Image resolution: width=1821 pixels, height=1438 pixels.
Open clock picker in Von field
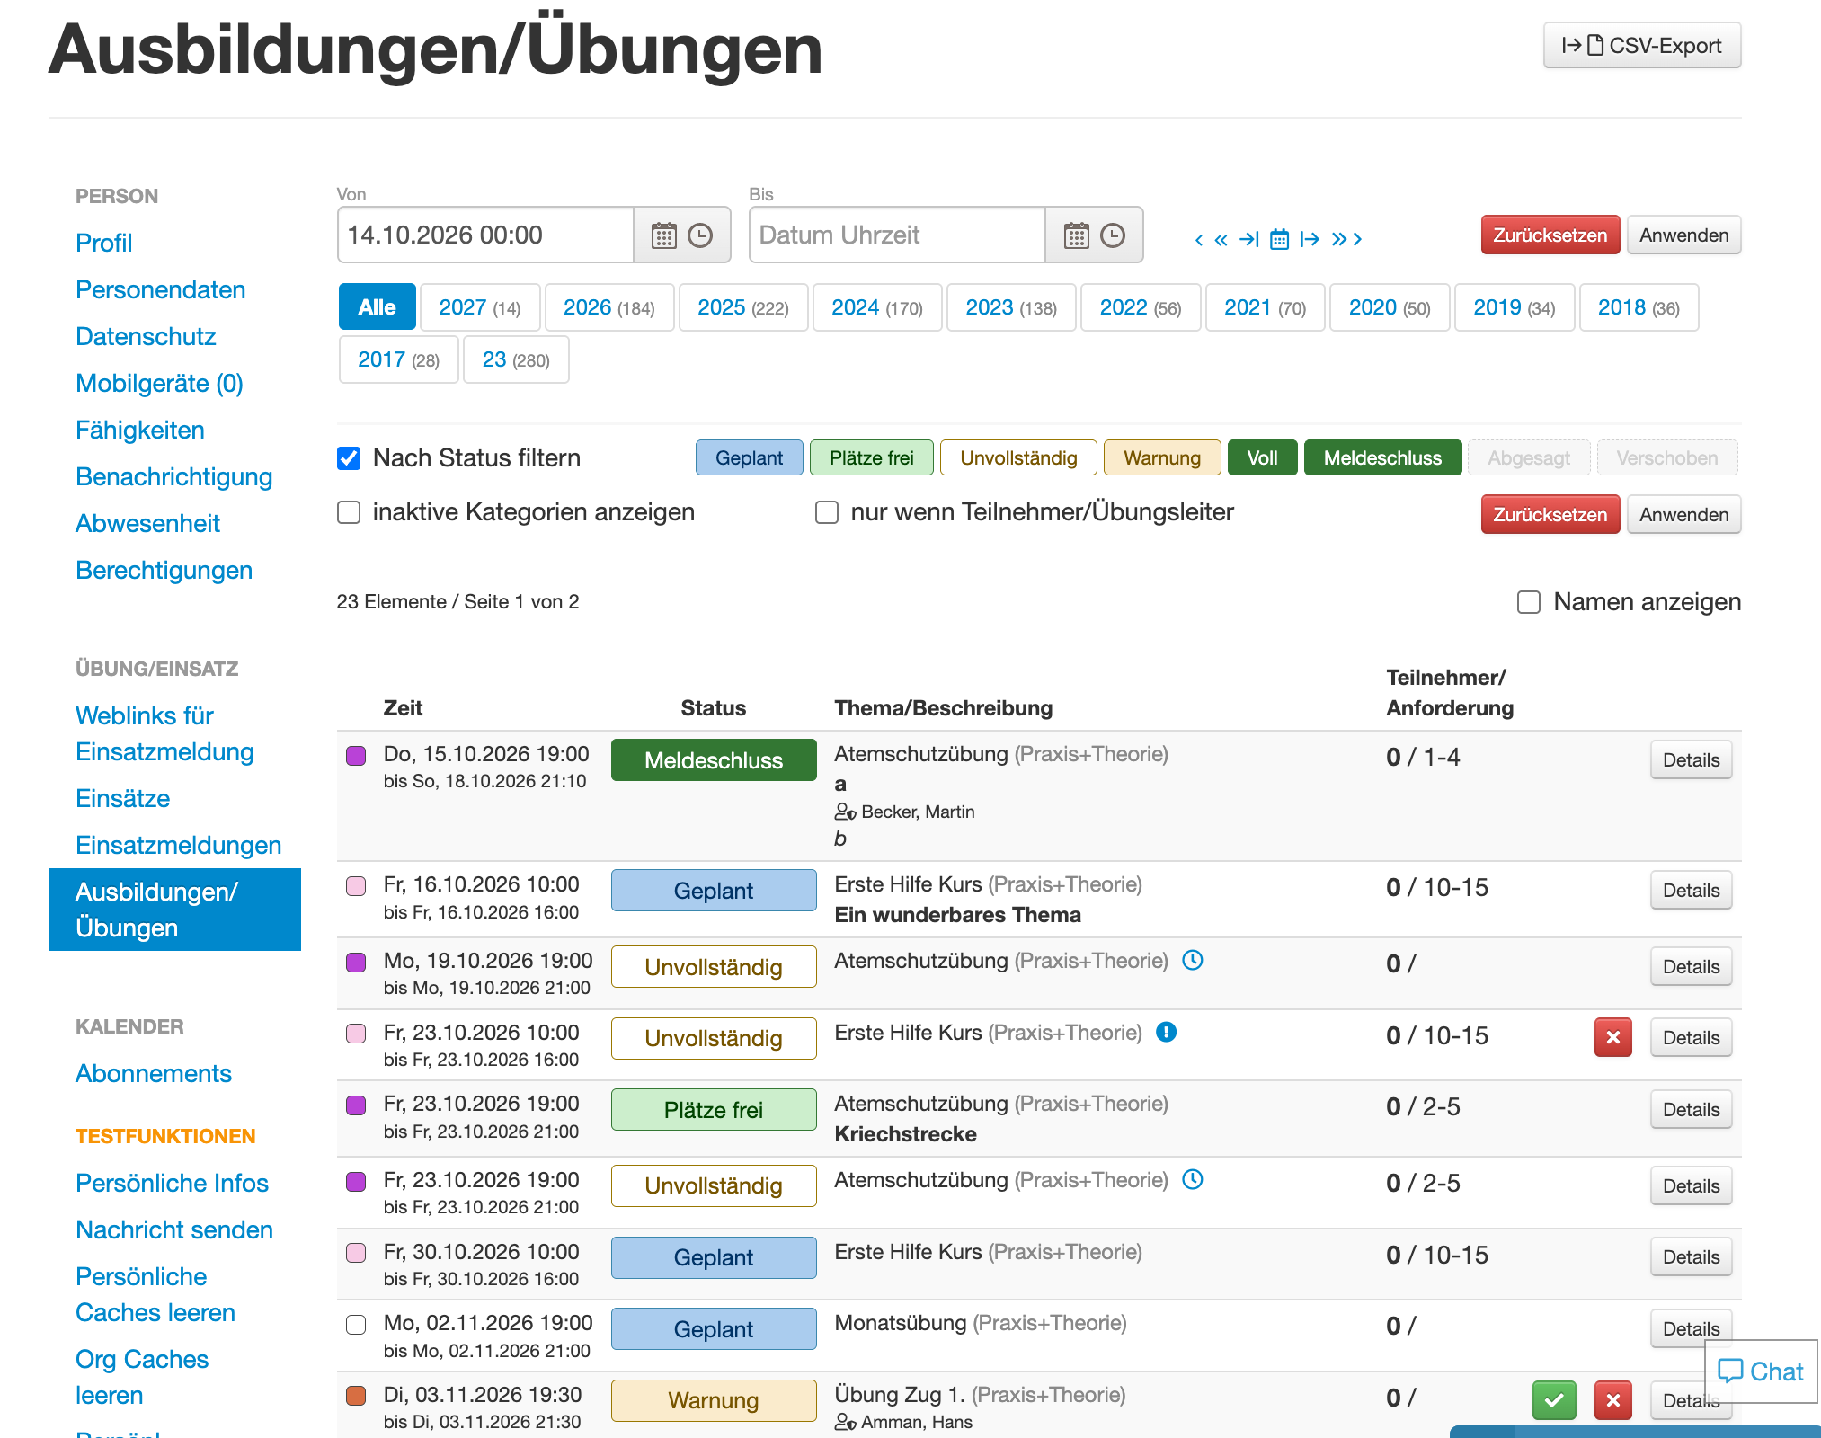coord(700,235)
